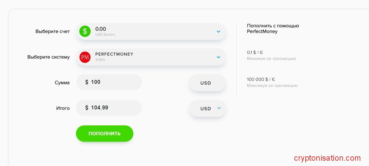Click the Максимум за транзакцию info
This screenshot has height=166, width=369.
coord(272,85)
